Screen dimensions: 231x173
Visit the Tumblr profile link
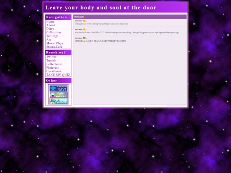click(51, 61)
